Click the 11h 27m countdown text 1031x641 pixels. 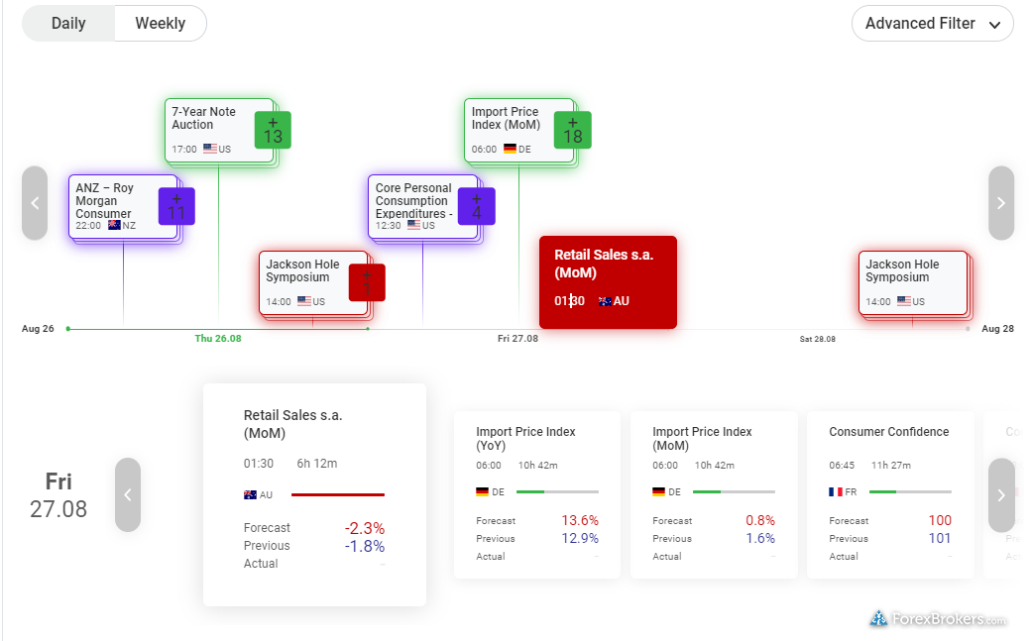[891, 466]
